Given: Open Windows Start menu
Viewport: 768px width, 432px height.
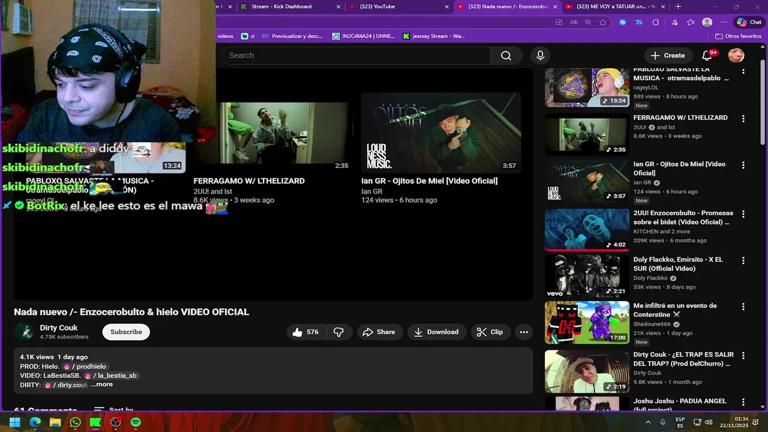Looking at the screenshot, I should pos(15,422).
